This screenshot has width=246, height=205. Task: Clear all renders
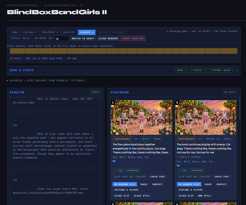tap(108, 38)
